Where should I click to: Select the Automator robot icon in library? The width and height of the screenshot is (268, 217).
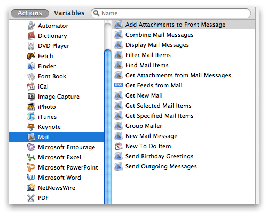click(31, 26)
